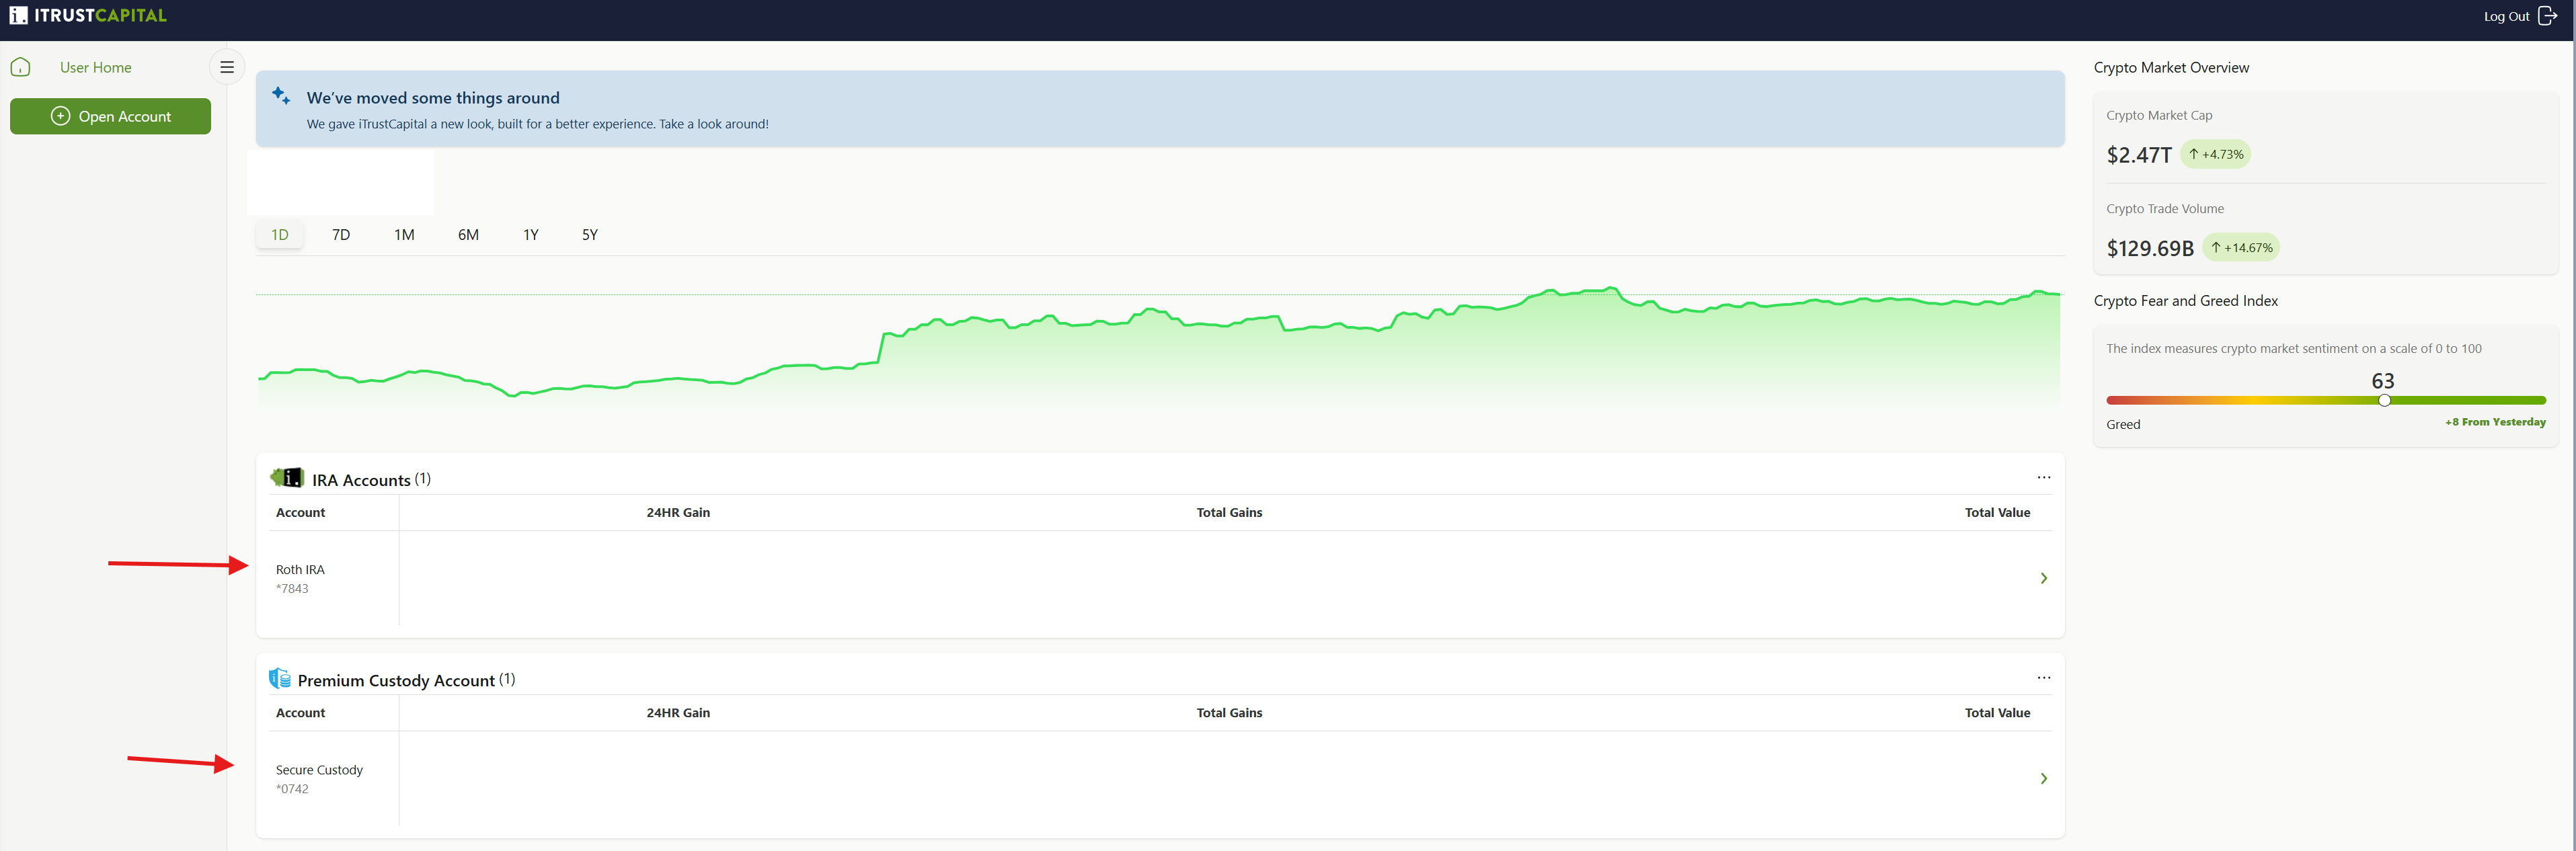This screenshot has height=851, width=2576.
Task: Open IRA Accounts more options menu
Action: (x=2043, y=478)
